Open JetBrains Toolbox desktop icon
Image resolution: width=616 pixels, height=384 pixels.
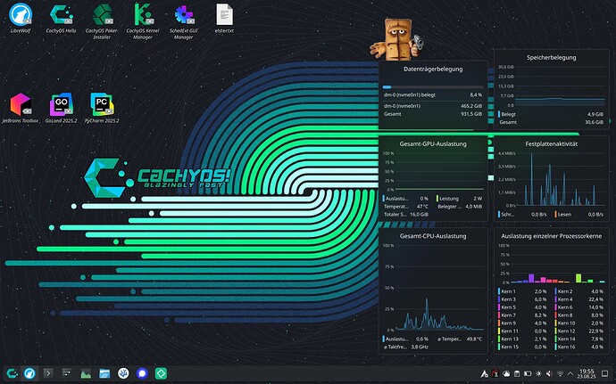tap(21, 108)
